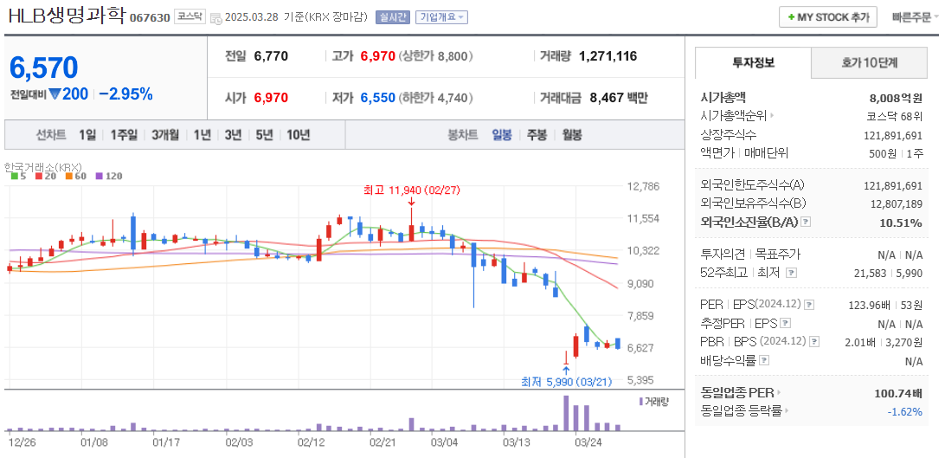Screen dimensions: 945x458
Task: Click the 외국인소진율 value 10.51%
Action: pos(900,223)
